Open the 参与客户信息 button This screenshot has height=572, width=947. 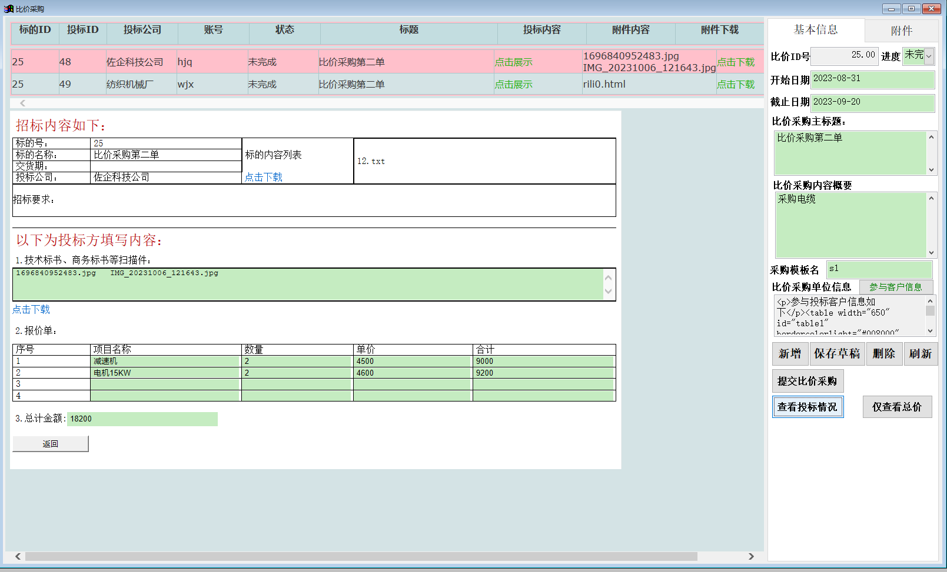(895, 287)
